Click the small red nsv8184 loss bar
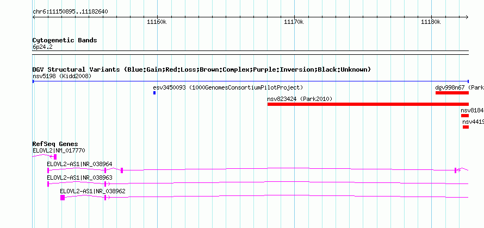This screenshot has width=484, height=228. [465, 116]
